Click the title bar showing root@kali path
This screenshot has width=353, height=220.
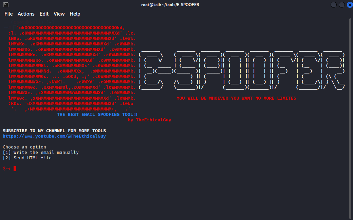click(170, 4)
